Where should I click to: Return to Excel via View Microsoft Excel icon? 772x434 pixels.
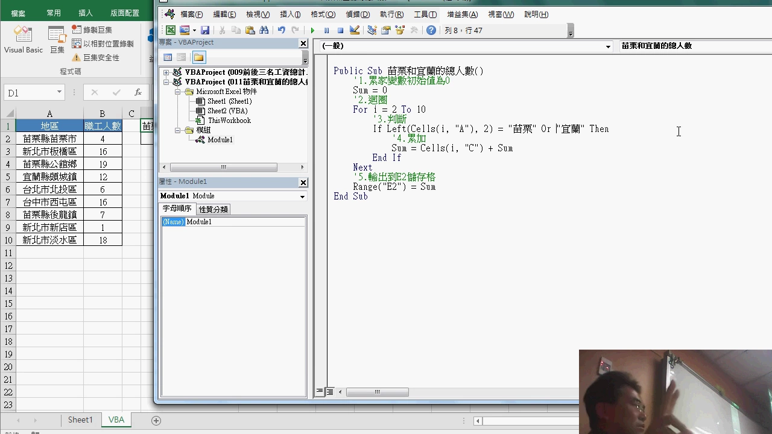tap(171, 30)
